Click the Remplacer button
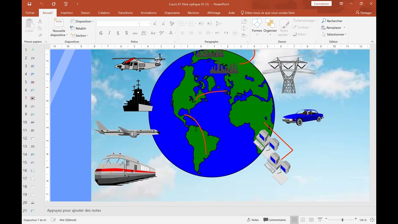Screen dimensions: 398x224 point(333,28)
